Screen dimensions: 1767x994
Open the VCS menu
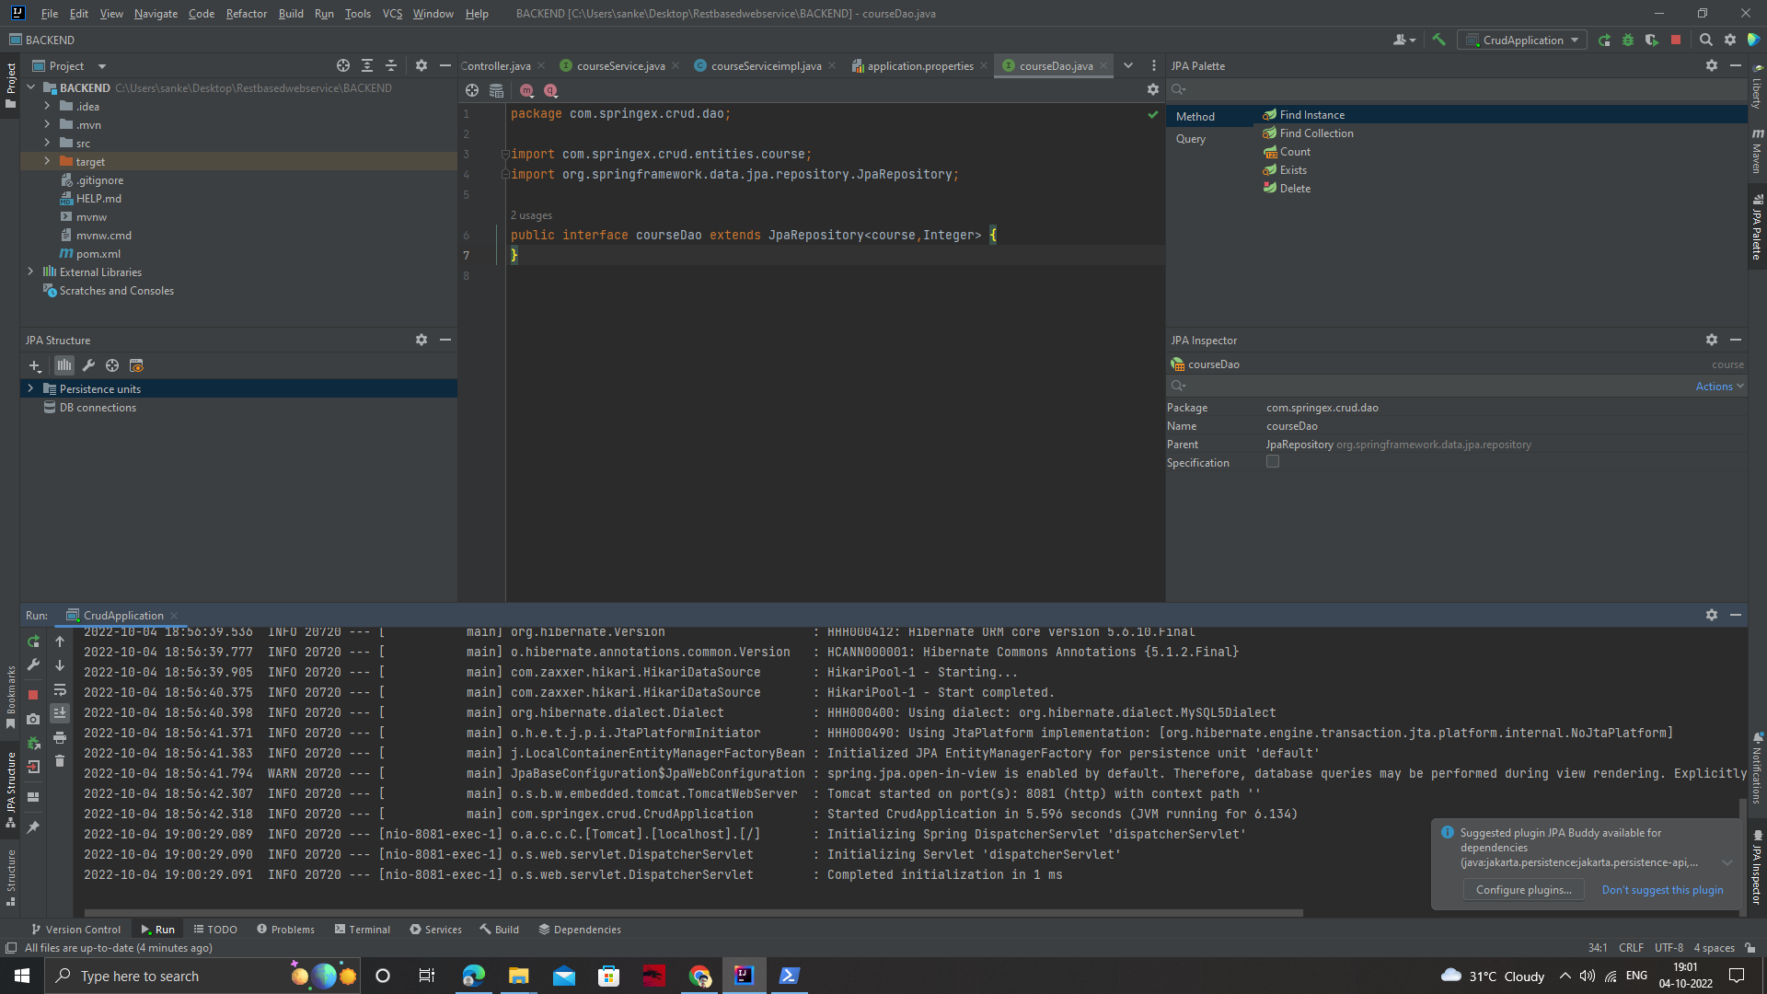(392, 13)
